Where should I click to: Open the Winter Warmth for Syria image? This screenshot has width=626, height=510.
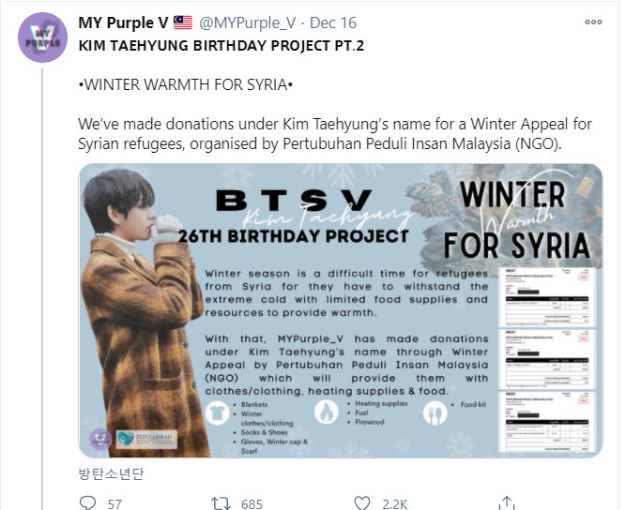(340, 310)
